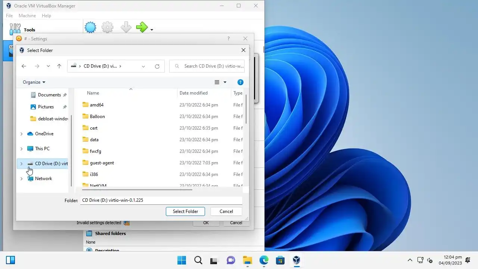Click the Folder name input field
Viewport: 478px width, 269px height.
click(x=161, y=200)
